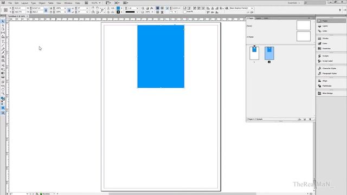
Task: Toggle constrain proportions for width and height
Action: click(46, 10)
